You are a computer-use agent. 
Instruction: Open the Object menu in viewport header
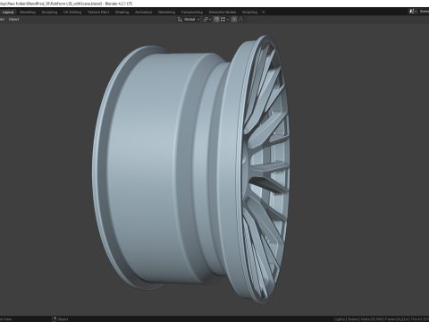[x=13, y=20]
